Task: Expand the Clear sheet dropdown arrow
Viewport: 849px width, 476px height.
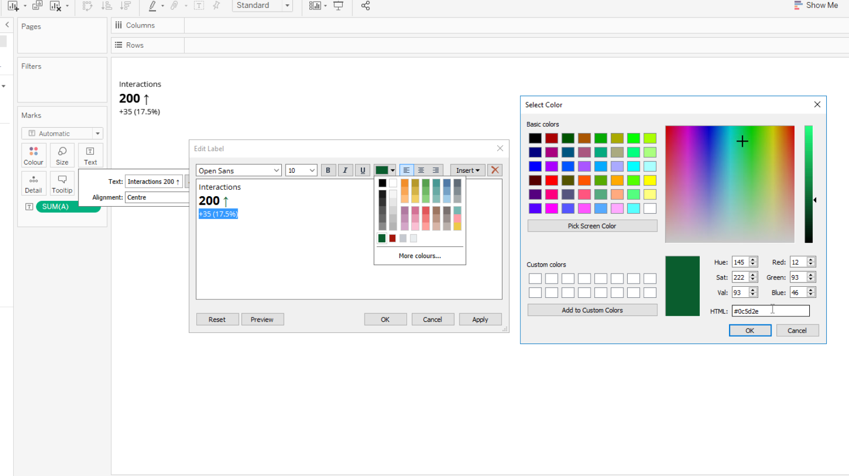Action: [x=67, y=6]
